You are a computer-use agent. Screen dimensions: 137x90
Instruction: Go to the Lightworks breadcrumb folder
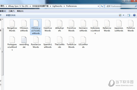point(57,6)
